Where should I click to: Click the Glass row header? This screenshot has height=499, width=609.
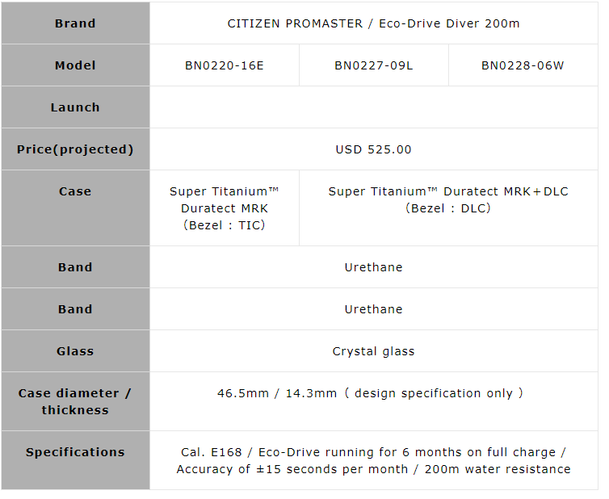pos(75,351)
